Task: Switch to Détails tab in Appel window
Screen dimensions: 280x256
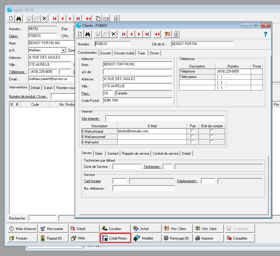Action: [x=36, y=88]
